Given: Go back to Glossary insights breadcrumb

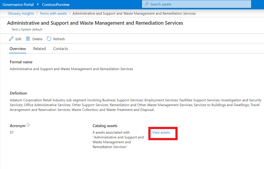Looking at the screenshot, I should [21, 13].
